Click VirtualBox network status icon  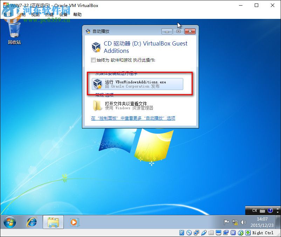197,233
